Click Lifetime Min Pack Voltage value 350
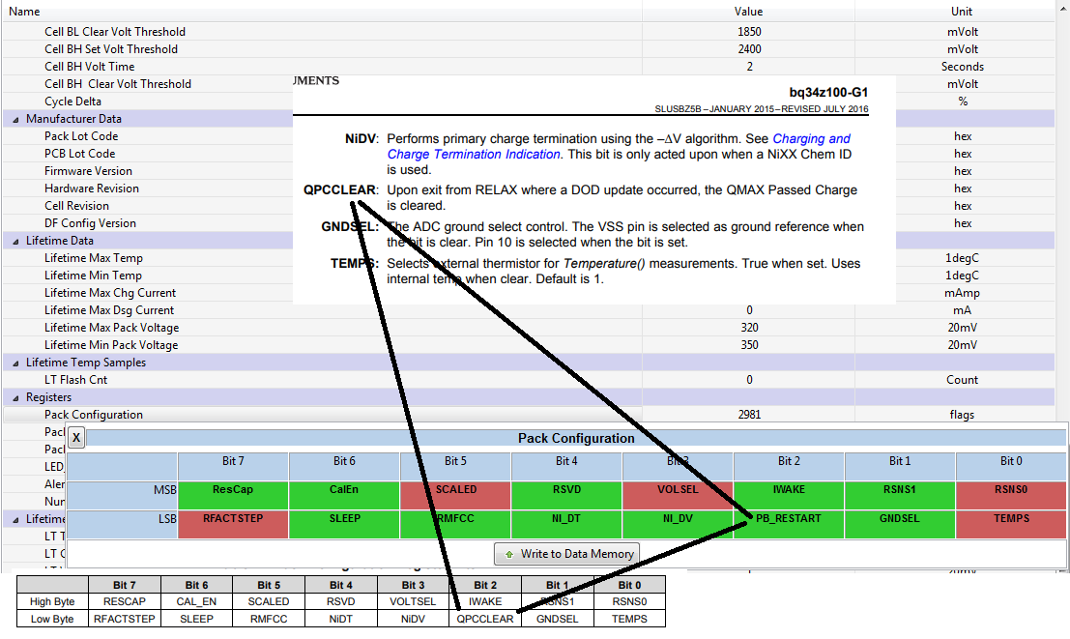 pos(748,345)
